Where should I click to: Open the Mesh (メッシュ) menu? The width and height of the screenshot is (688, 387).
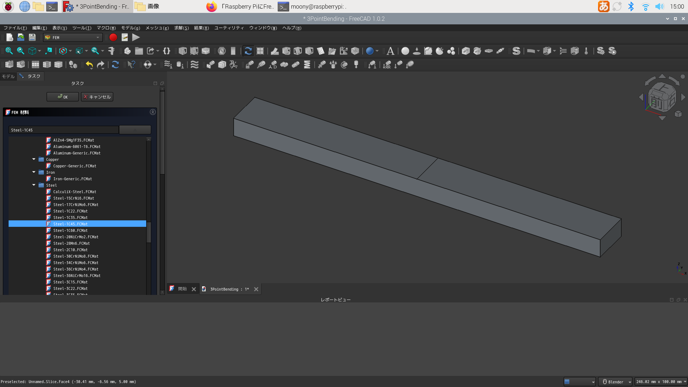[x=157, y=28]
